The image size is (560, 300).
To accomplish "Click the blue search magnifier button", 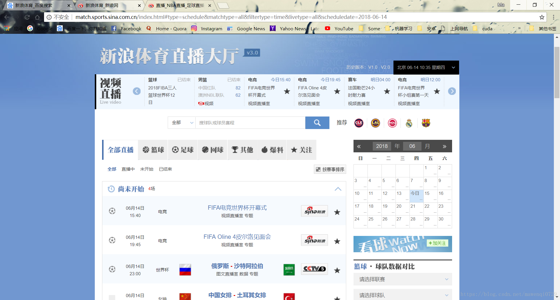I will point(317,123).
